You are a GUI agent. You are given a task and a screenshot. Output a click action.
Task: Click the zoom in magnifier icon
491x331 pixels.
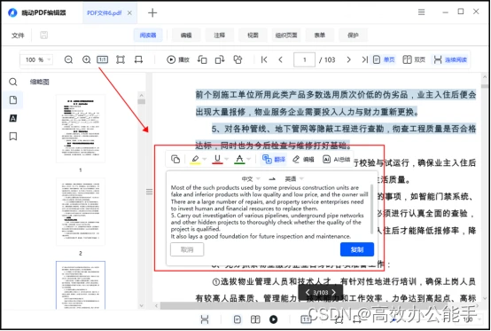coord(86,59)
